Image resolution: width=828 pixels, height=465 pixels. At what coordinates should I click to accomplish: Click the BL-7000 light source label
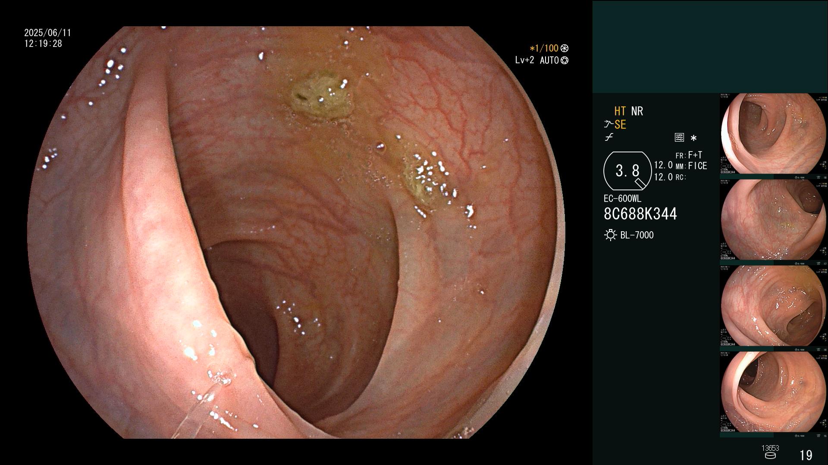[x=637, y=235]
